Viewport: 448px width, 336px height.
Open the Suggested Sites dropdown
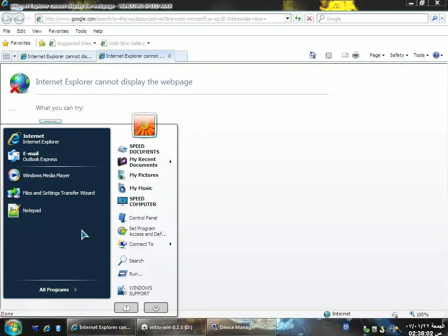click(x=73, y=43)
